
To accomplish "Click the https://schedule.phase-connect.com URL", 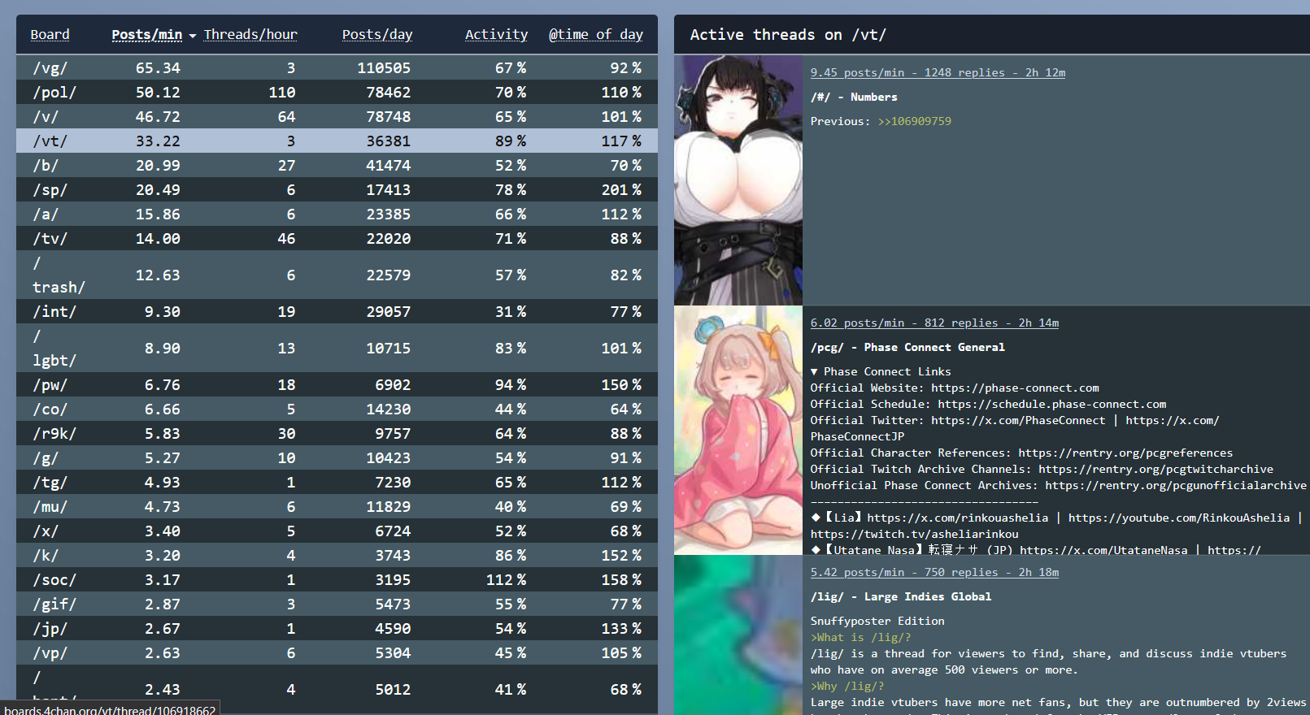I will (x=1052, y=404).
